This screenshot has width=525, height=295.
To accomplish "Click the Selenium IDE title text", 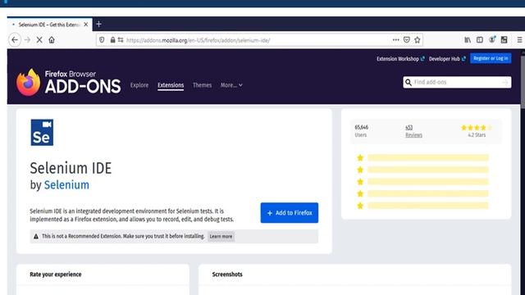I will coord(71,168).
